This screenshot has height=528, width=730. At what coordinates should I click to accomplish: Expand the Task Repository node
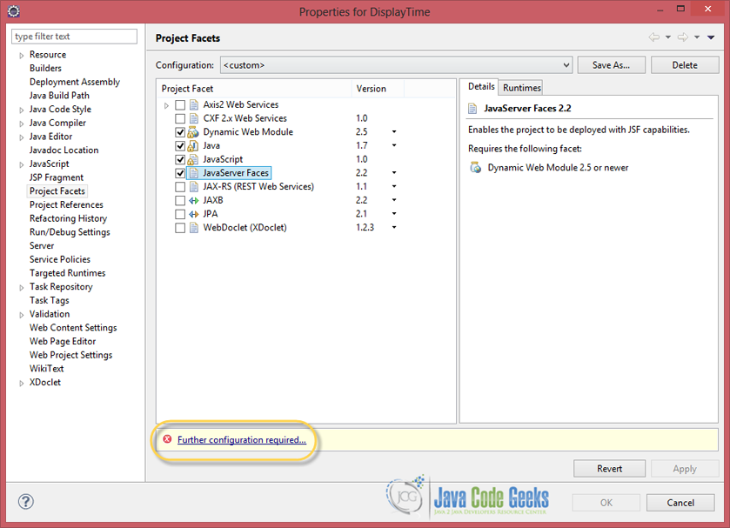pos(22,288)
